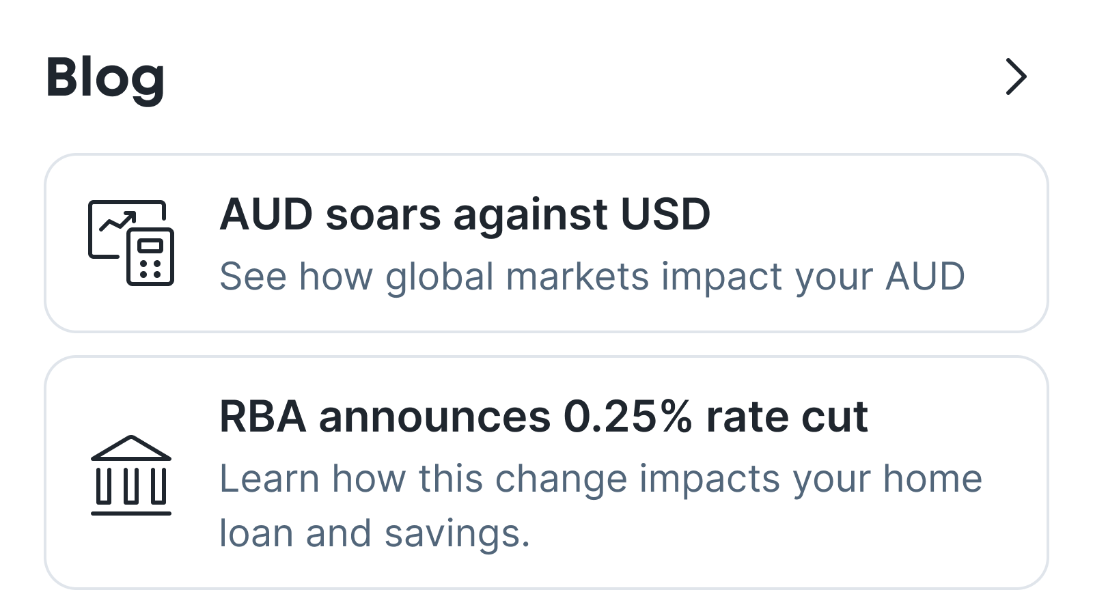Image resolution: width=1093 pixels, height=590 pixels.
Task: Tap the market chart icon beside AUD headline
Action: (131, 243)
